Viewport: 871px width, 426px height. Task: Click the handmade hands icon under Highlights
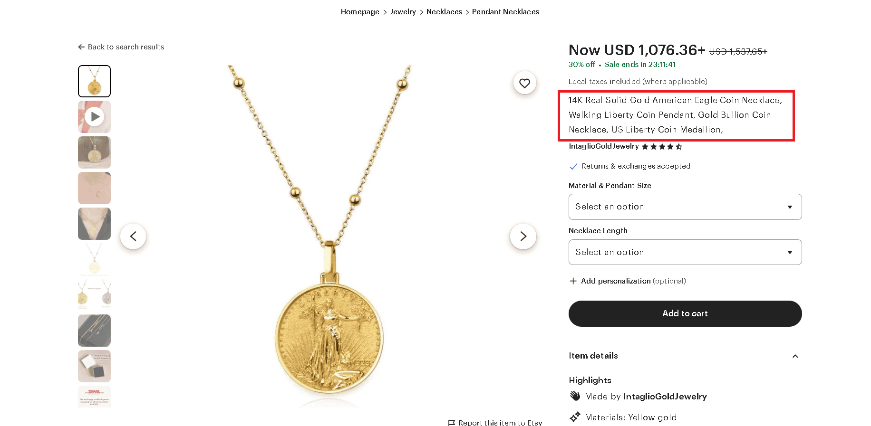[x=574, y=396]
